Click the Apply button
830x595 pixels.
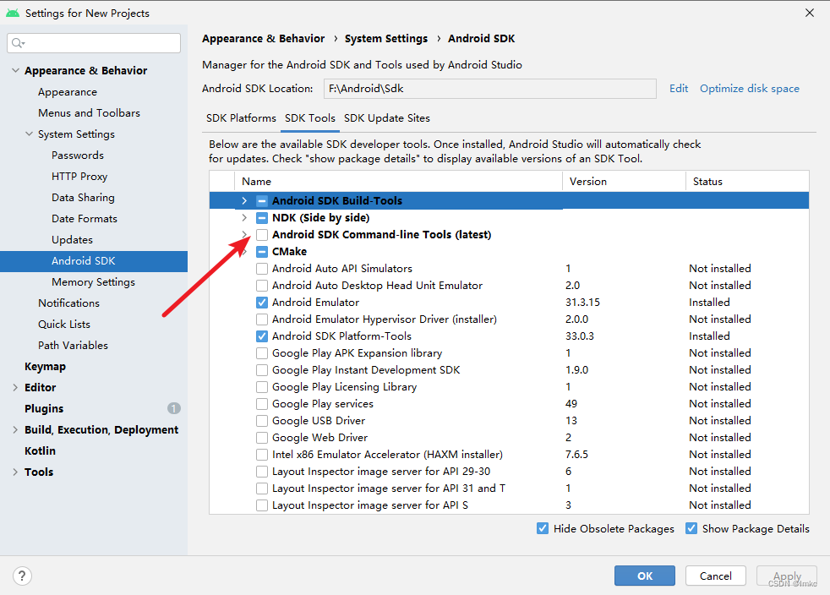787,576
